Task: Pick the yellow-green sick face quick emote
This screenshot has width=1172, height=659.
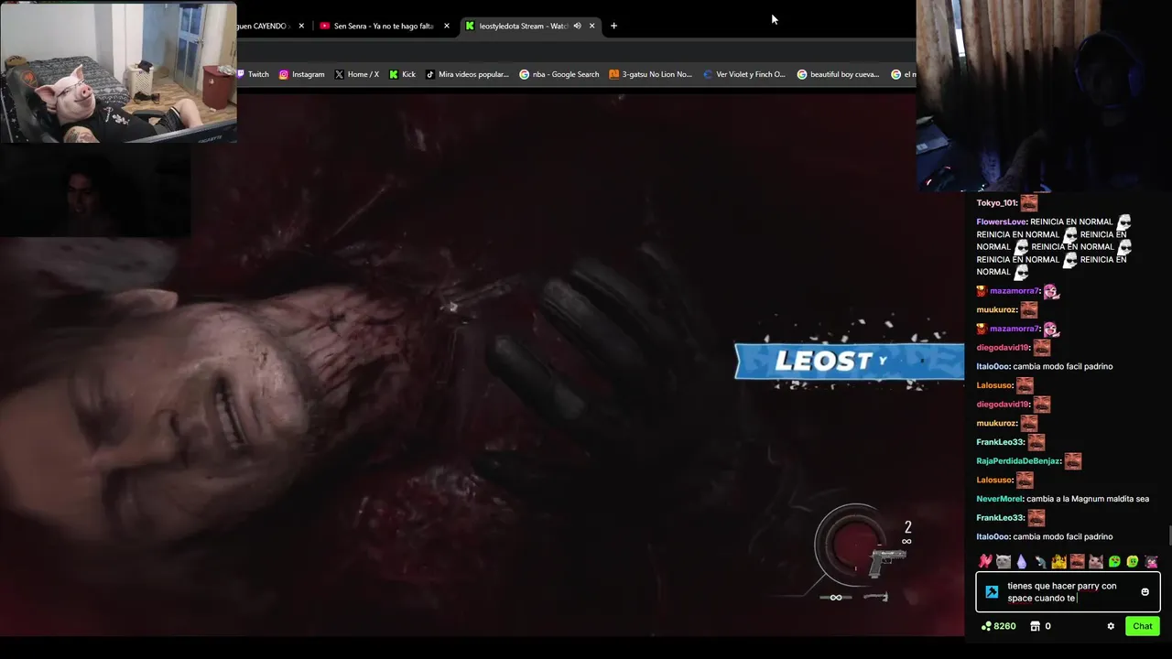Action: point(1133,561)
